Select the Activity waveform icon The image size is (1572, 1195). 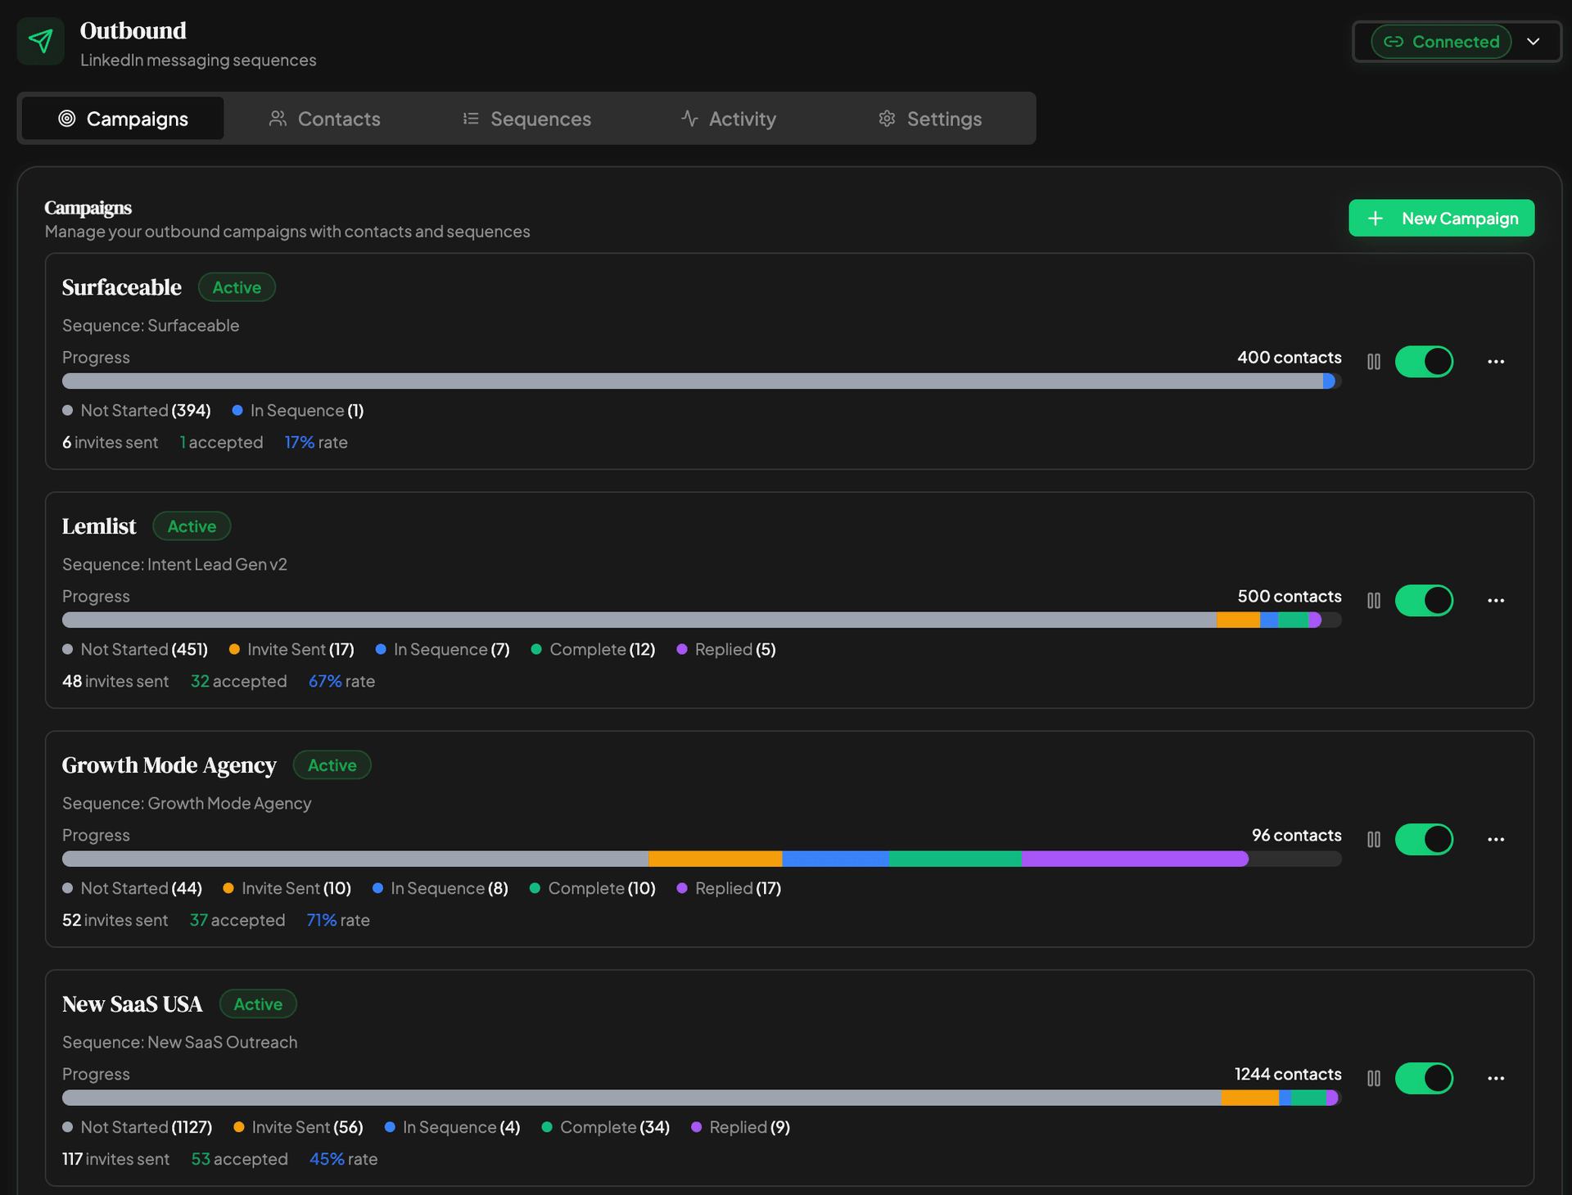point(689,119)
